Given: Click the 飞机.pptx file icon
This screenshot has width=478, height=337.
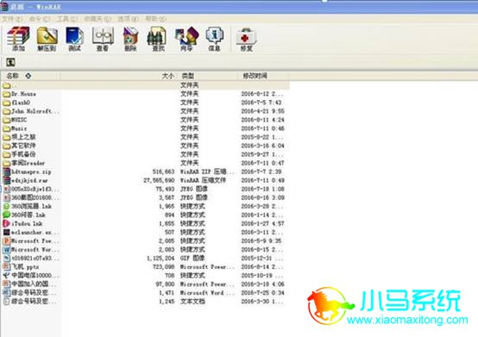Looking at the screenshot, I should tap(7, 266).
